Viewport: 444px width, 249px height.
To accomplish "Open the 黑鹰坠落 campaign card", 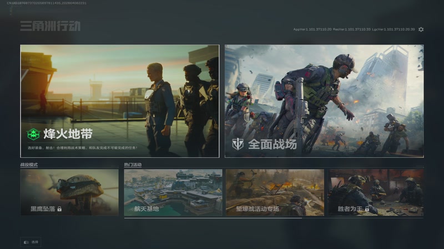I will (69, 193).
